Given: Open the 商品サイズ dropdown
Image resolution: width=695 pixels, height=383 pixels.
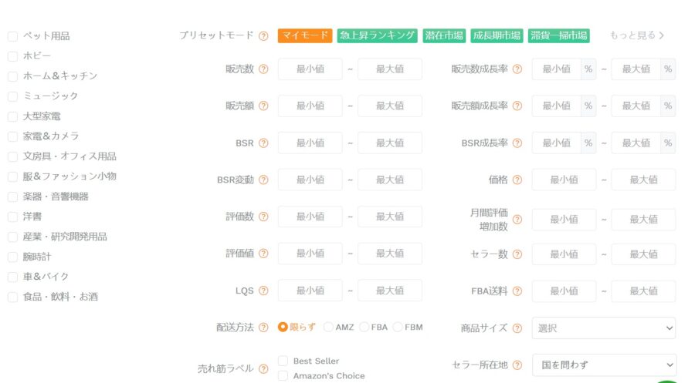Looking at the screenshot, I should (x=603, y=328).
